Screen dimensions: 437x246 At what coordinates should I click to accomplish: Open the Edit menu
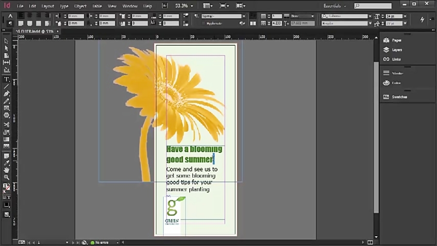(x=33, y=6)
